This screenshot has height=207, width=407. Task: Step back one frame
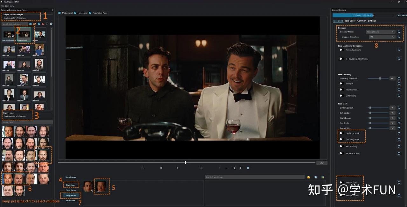tap(143, 168)
